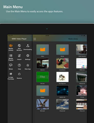Open the Web Browser from main menu
The width and height of the screenshot is (94, 123).
pos(19,47)
